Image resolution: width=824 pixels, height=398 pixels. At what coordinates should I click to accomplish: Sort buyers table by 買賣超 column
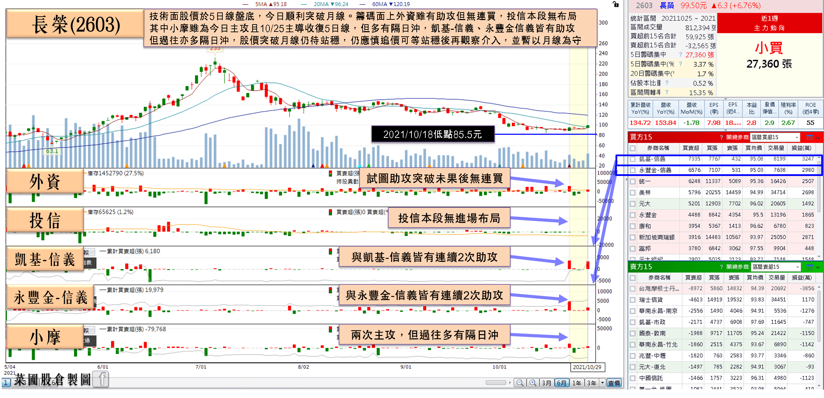click(x=690, y=148)
